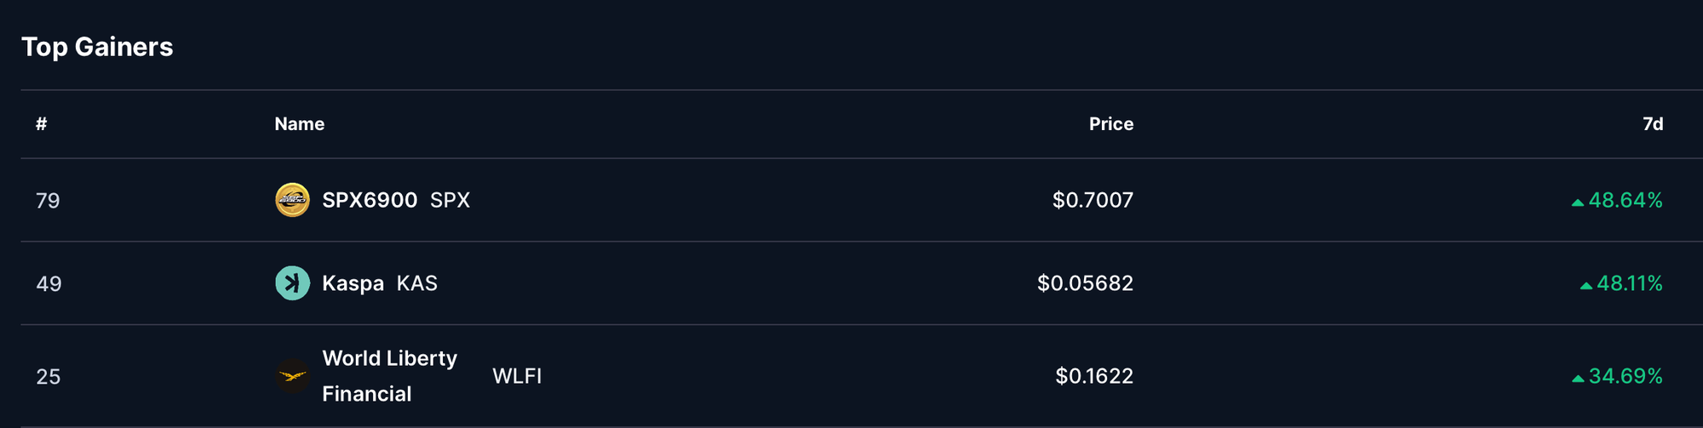Image resolution: width=1703 pixels, height=428 pixels.
Task: Click the World Liberty Financial logo icon
Action: [292, 376]
